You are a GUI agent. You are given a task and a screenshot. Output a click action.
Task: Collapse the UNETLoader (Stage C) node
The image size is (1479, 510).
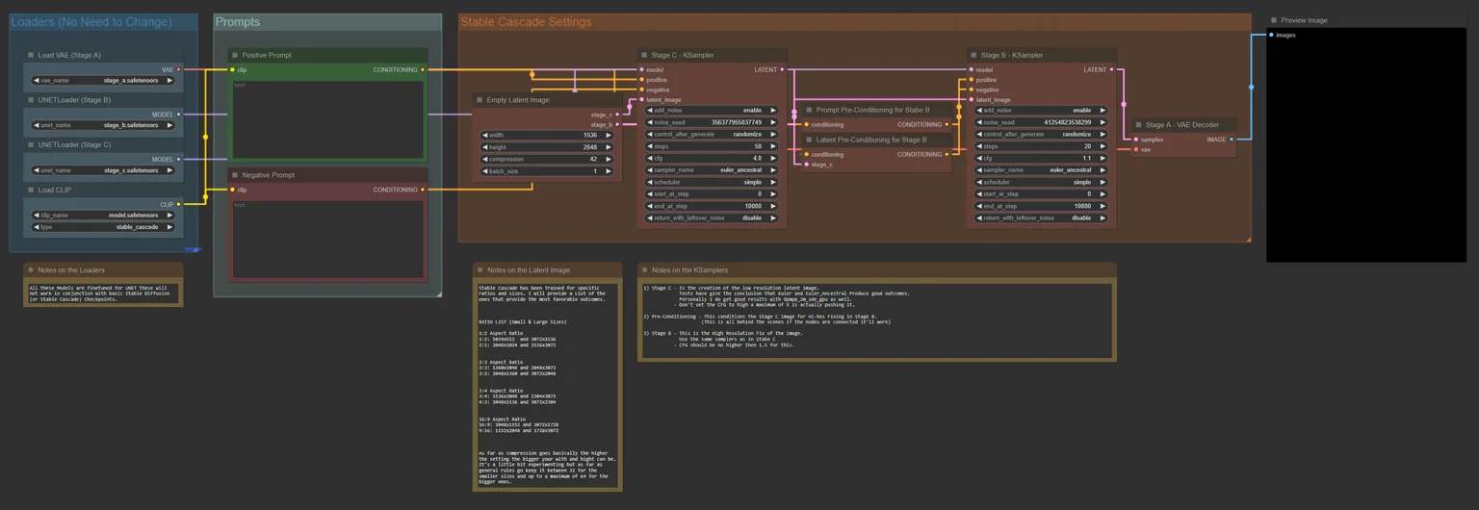point(31,145)
